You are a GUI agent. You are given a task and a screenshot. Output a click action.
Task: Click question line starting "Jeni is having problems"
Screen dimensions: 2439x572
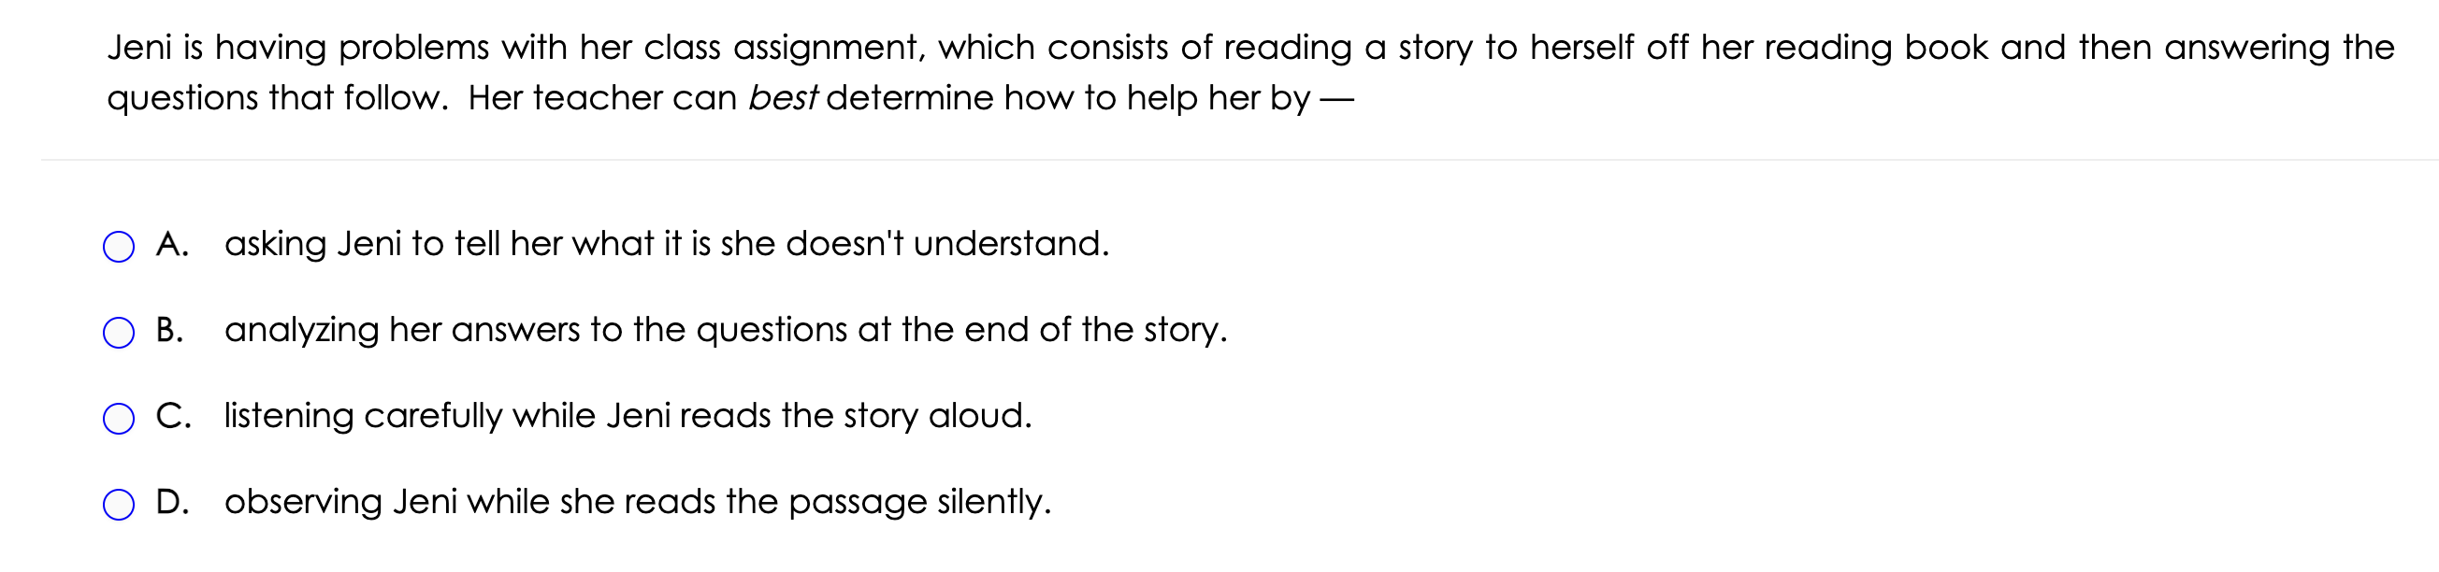click(x=1250, y=48)
